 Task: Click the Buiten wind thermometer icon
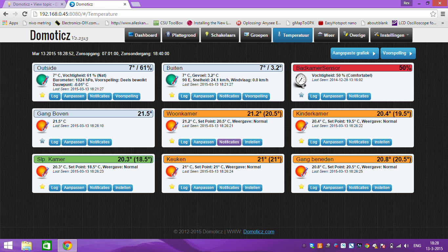pos(172,80)
